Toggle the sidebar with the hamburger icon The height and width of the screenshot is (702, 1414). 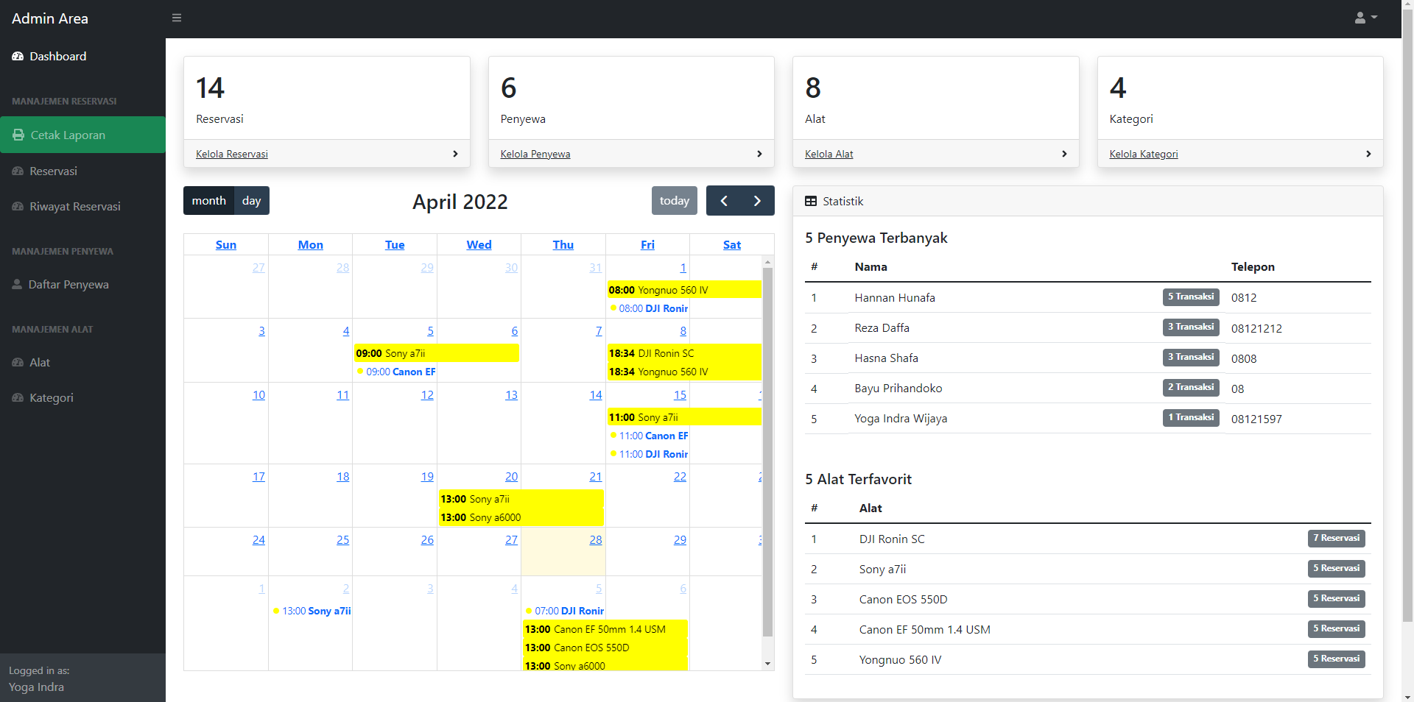pos(177,18)
